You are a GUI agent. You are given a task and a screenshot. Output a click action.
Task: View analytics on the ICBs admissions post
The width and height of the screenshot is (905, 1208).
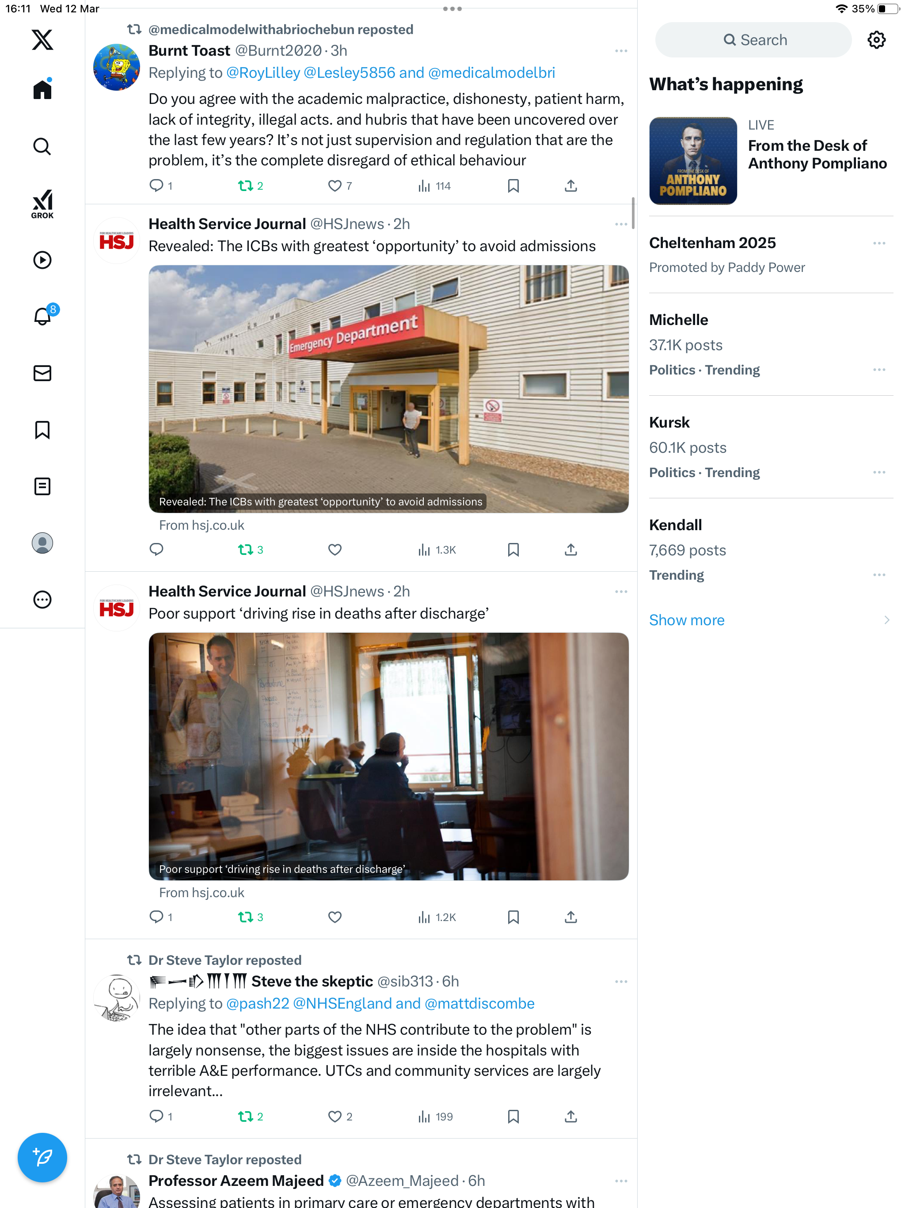(x=436, y=550)
